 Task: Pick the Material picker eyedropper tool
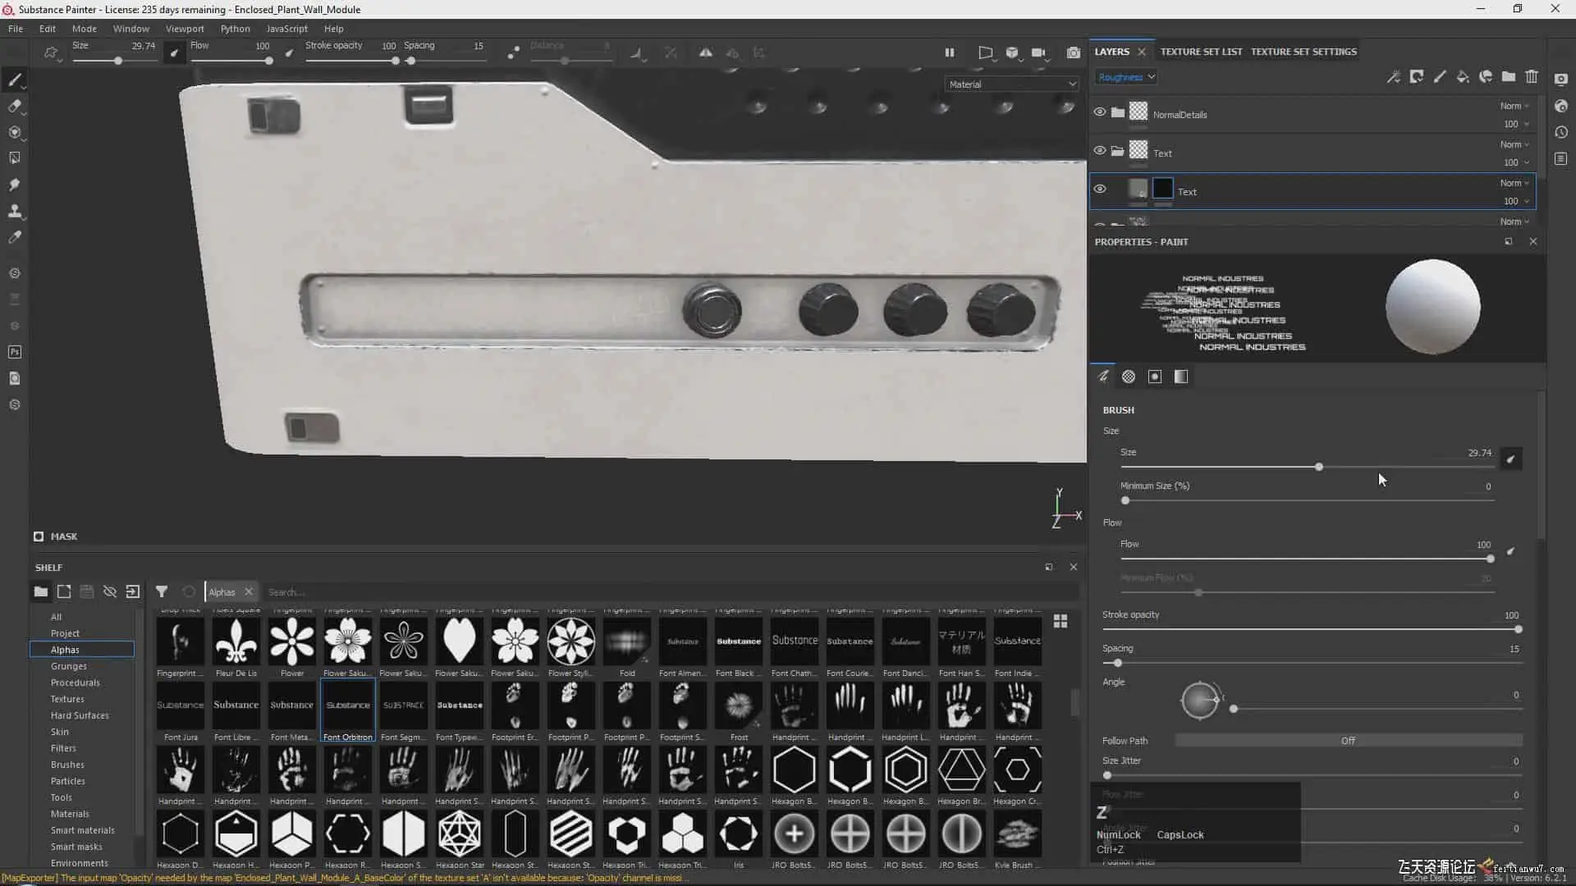(x=14, y=237)
